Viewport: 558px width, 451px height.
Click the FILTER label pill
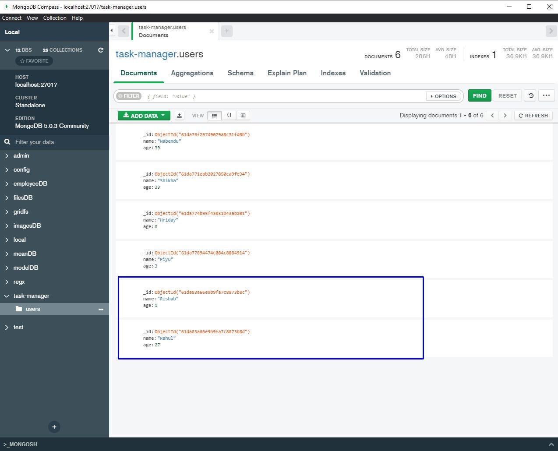click(x=129, y=96)
